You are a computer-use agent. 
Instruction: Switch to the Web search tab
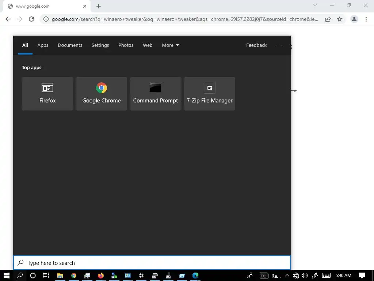tap(148, 45)
